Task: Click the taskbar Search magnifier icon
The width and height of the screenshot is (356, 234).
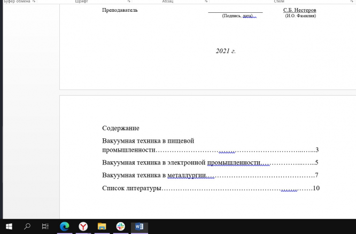Action: 27,227
